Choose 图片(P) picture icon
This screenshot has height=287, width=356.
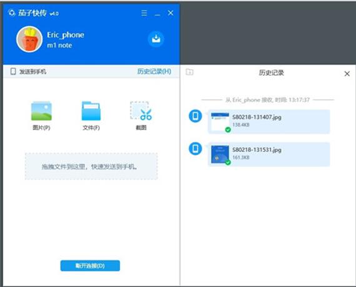pyautogui.click(x=41, y=111)
